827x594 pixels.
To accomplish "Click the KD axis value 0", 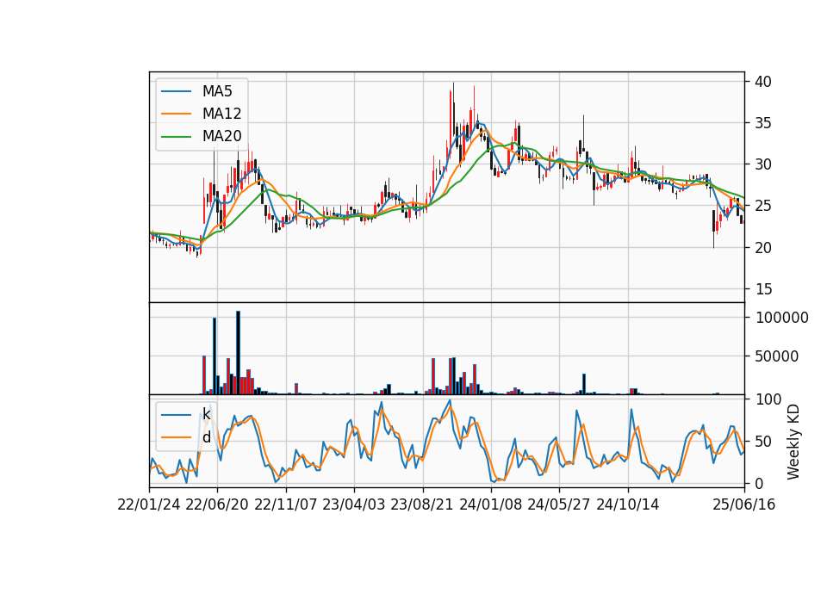I will click(760, 483).
